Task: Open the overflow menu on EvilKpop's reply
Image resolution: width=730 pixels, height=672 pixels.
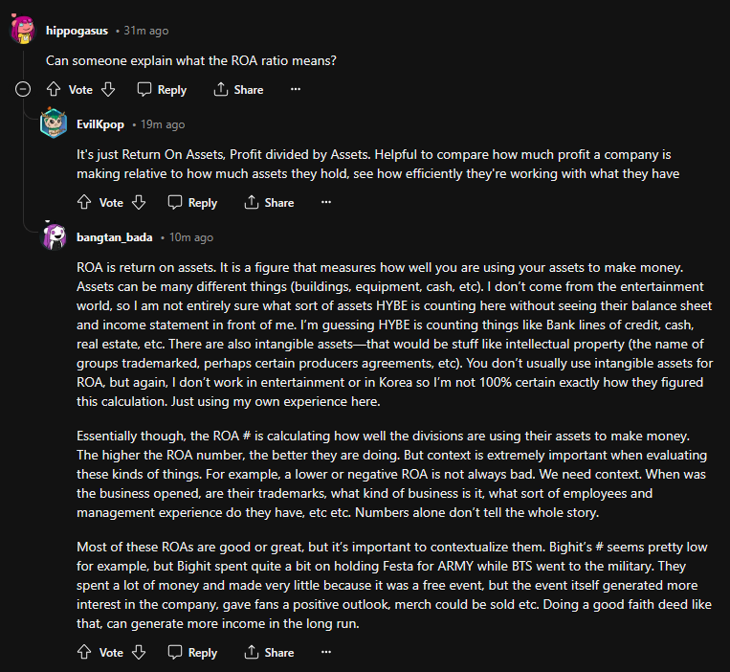Action: 325,202
